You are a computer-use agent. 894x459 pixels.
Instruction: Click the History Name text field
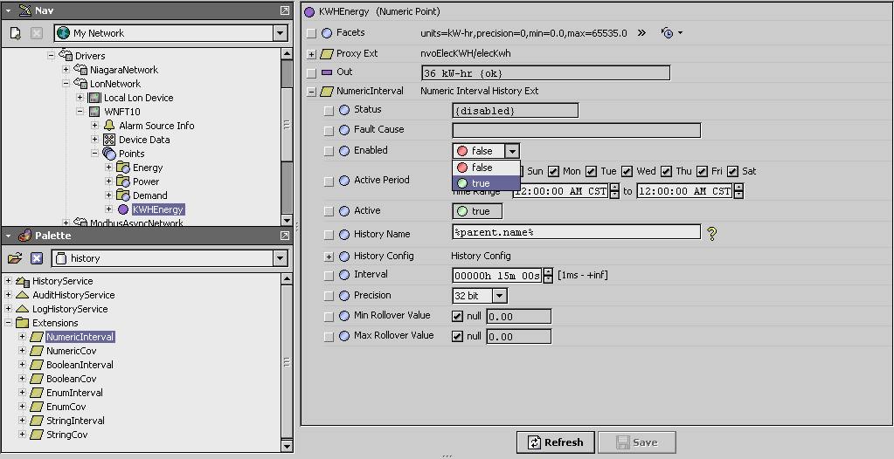click(x=576, y=232)
